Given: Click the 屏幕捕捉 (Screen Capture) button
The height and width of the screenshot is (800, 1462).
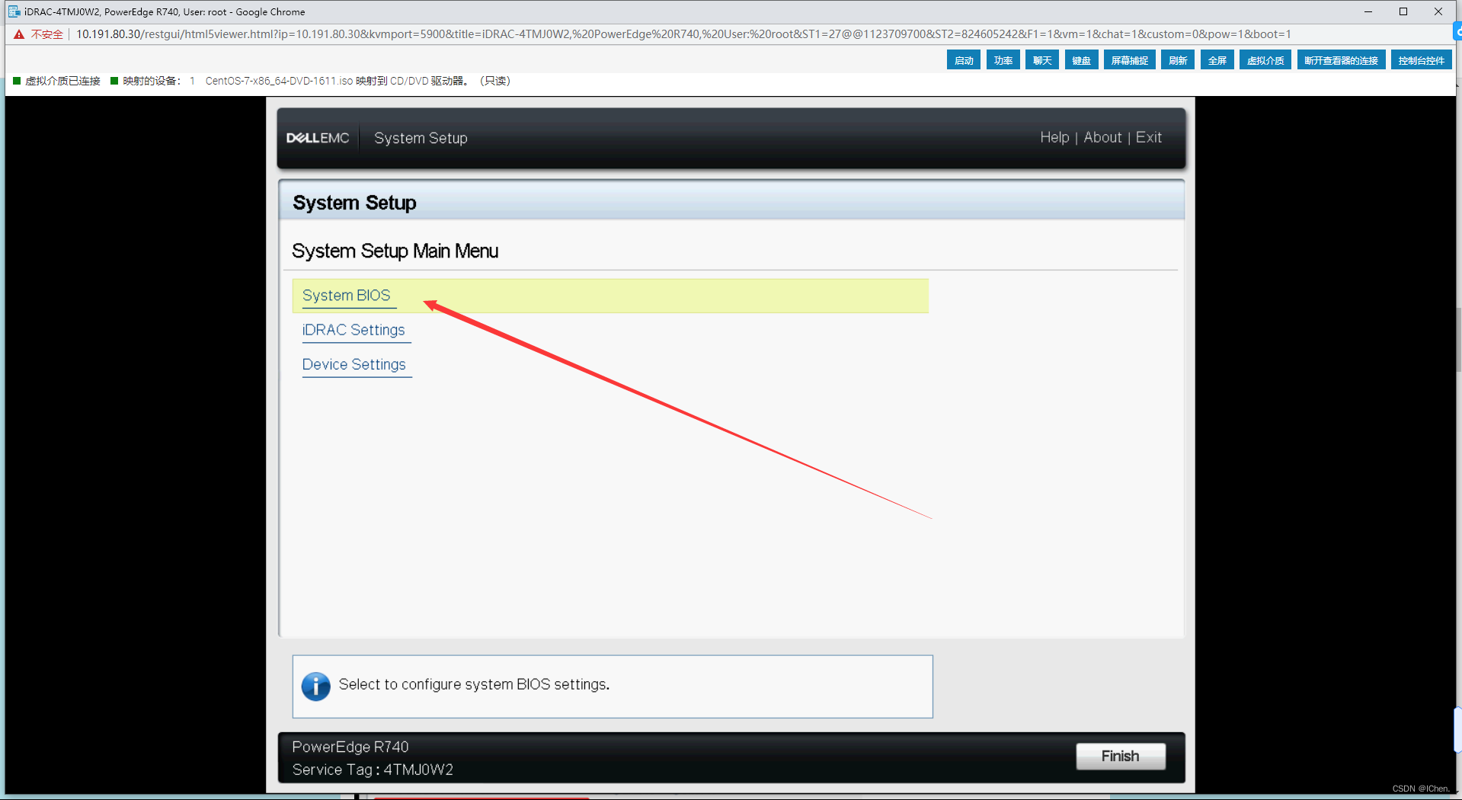Looking at the screenshot, I should [1129, 60].
